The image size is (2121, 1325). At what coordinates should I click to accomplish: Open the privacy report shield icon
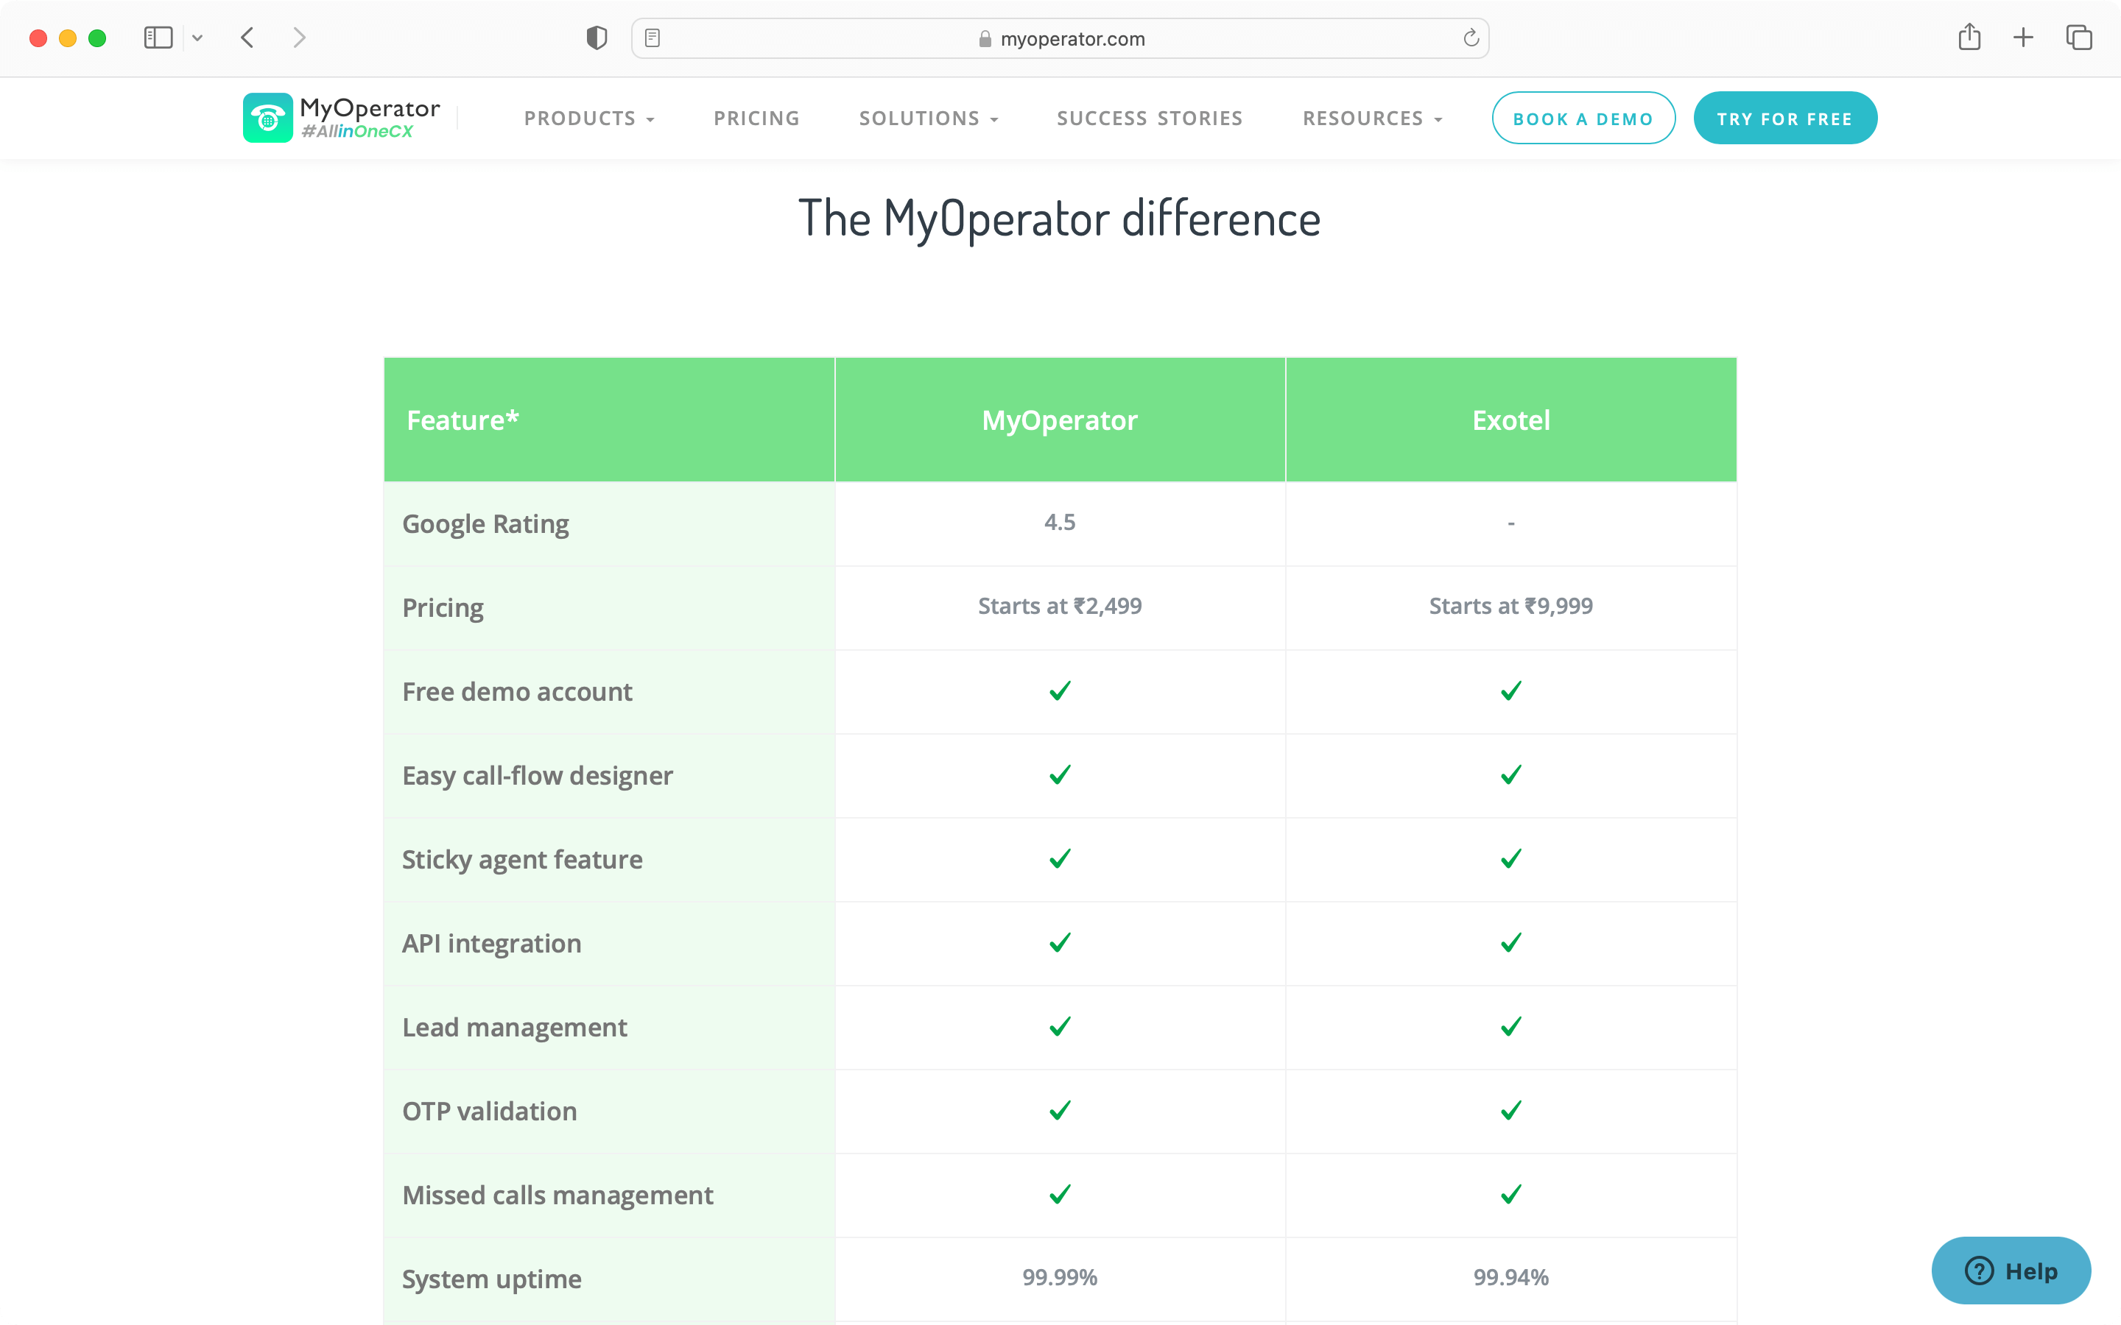597,38
